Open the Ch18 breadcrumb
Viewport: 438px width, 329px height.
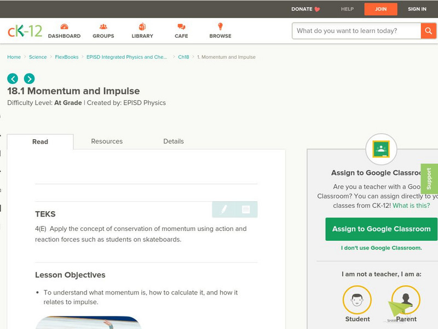183,57
